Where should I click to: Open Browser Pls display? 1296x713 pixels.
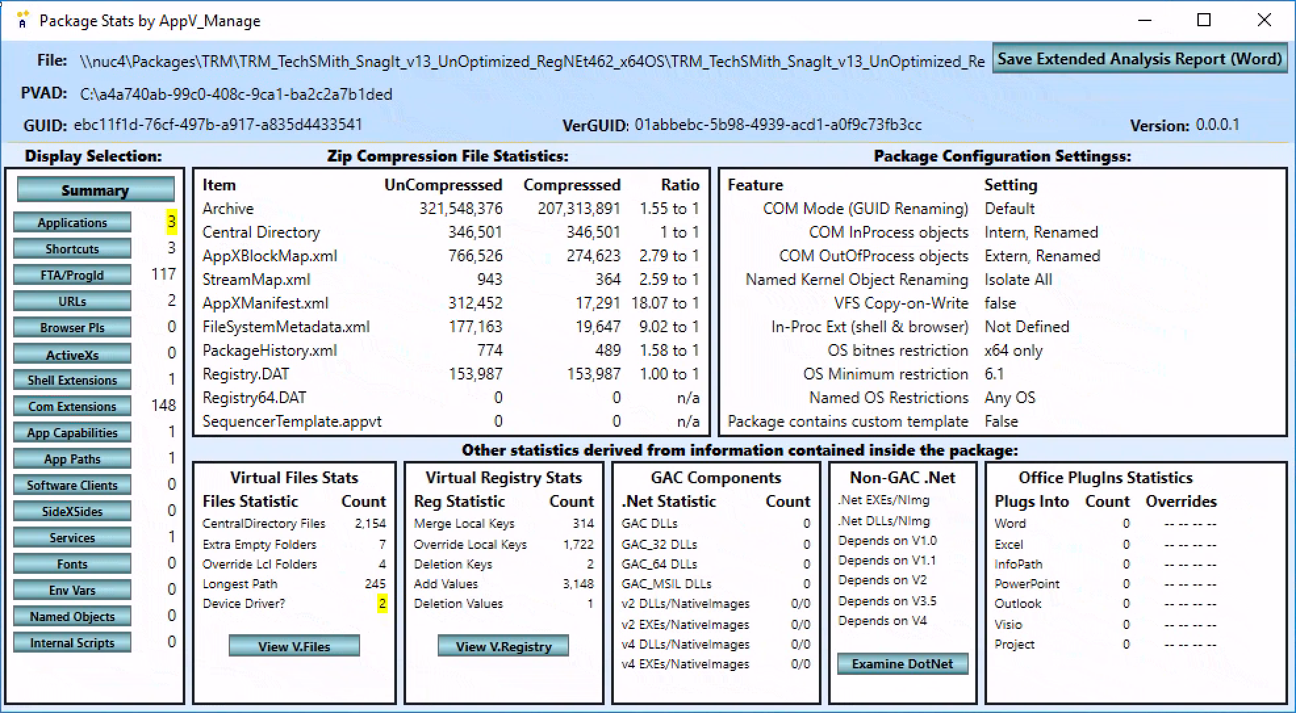coord(72,328)
